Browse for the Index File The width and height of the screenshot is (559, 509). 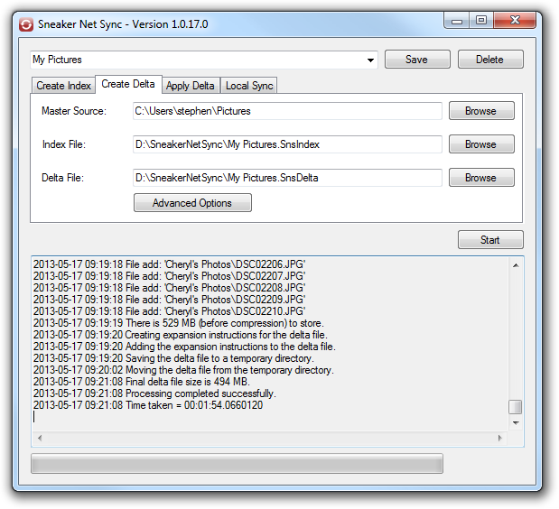pyautogui.click(x=481, y=143)
